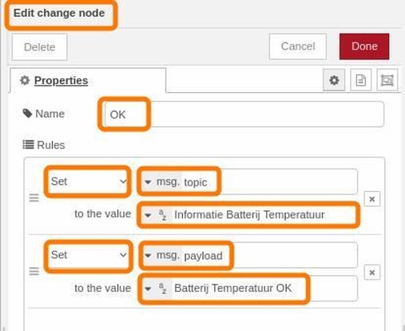Image resolution: width=405 pixels, height=331 pixels.
Task: Click the Cancel button
Action: (x=298, y=46)
